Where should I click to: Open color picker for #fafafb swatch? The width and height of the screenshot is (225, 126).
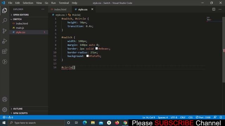tap(88, 56)
